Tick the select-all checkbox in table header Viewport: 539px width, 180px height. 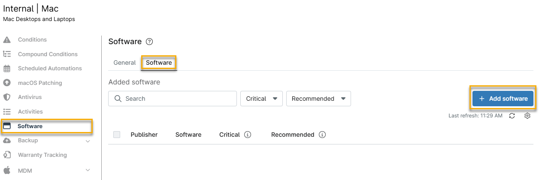coord(117,135)
